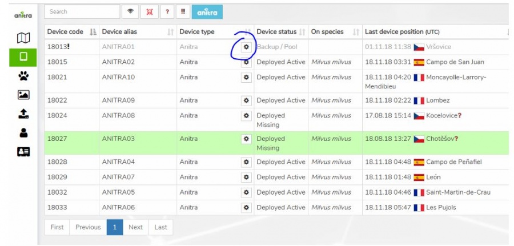Screen dimensions: 514x246
Task: Toggle the wifi signal filter button
Action: tap(131, 11)
